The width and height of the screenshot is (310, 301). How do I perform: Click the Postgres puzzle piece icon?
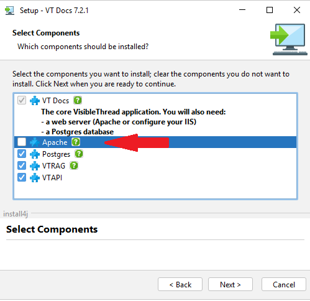(35, 154)
